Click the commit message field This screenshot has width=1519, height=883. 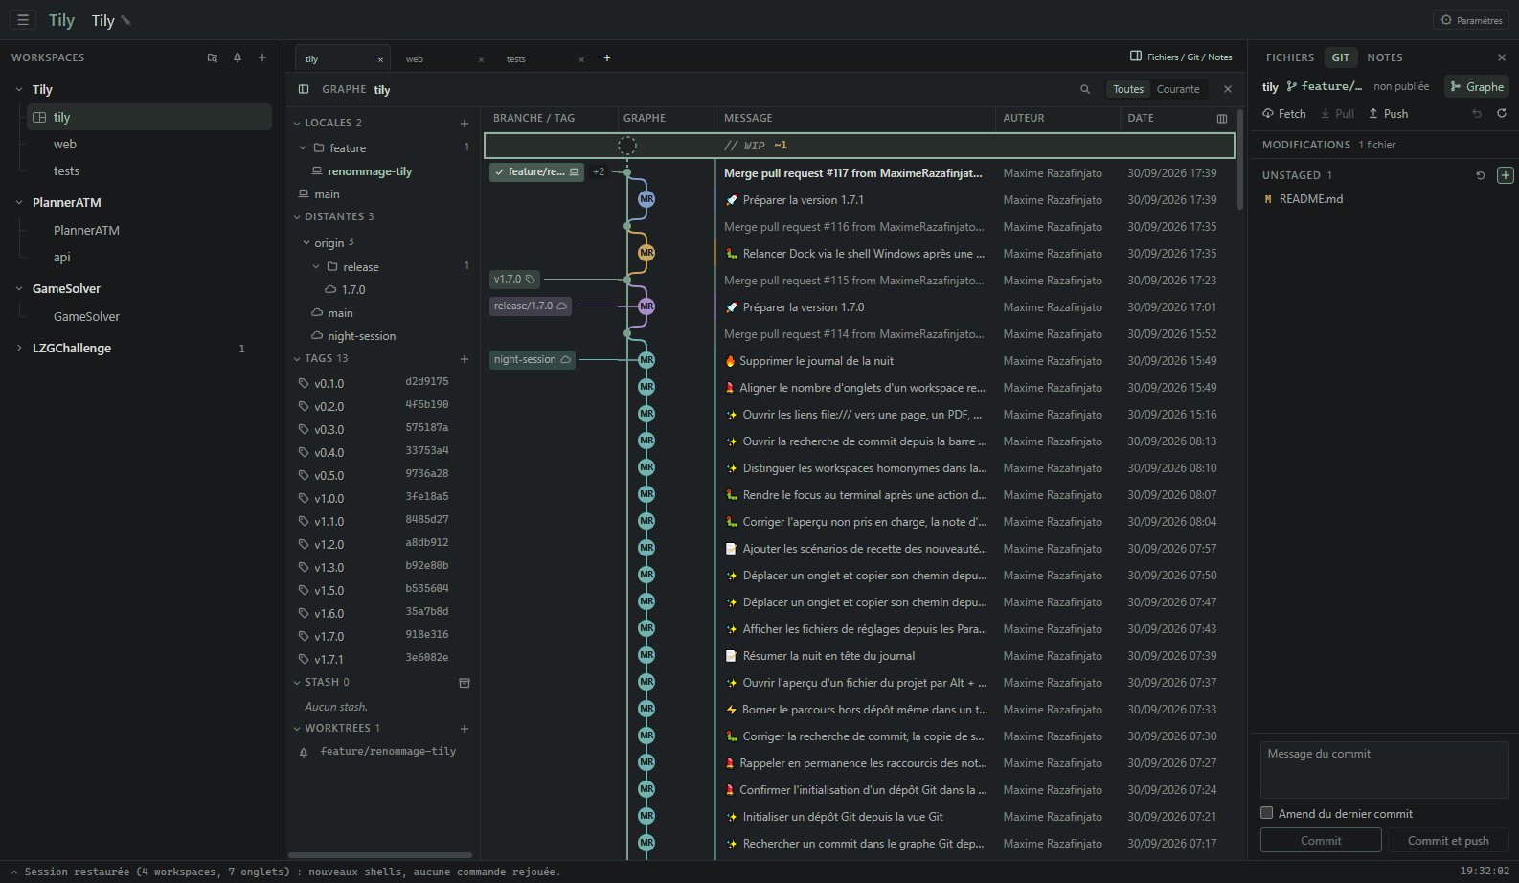click(1385, 770)
